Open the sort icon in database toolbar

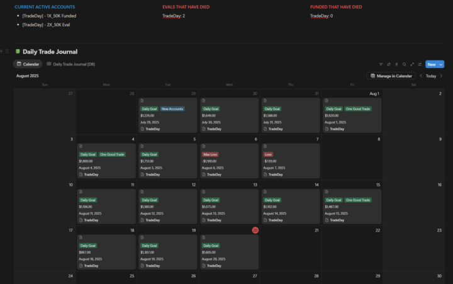click(x=389, y=64)
